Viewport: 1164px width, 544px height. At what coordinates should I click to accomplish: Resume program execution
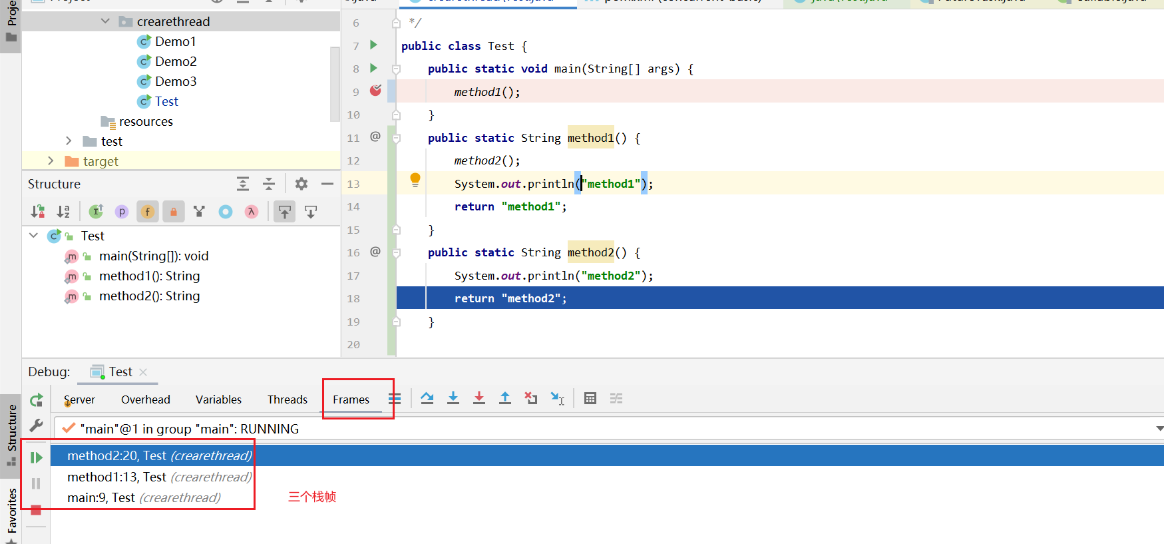pyautogui.click(x=37, y=457)
